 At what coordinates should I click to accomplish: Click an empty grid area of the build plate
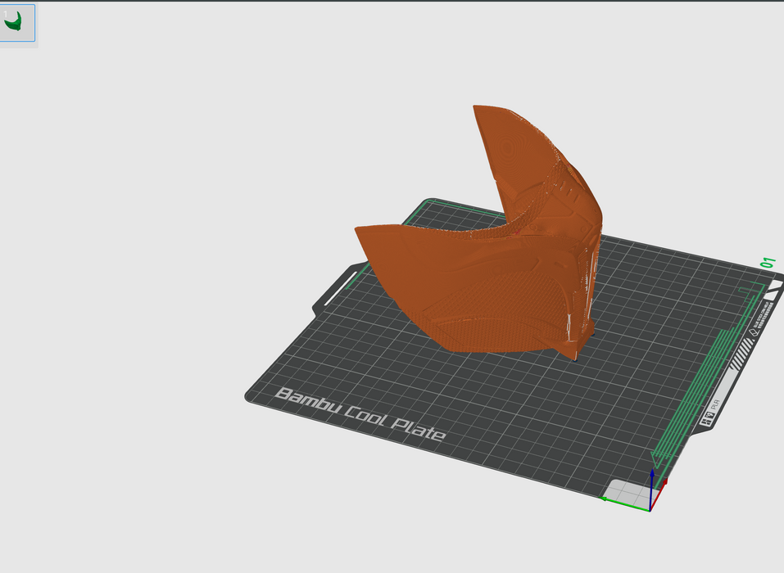pos(492,426)
